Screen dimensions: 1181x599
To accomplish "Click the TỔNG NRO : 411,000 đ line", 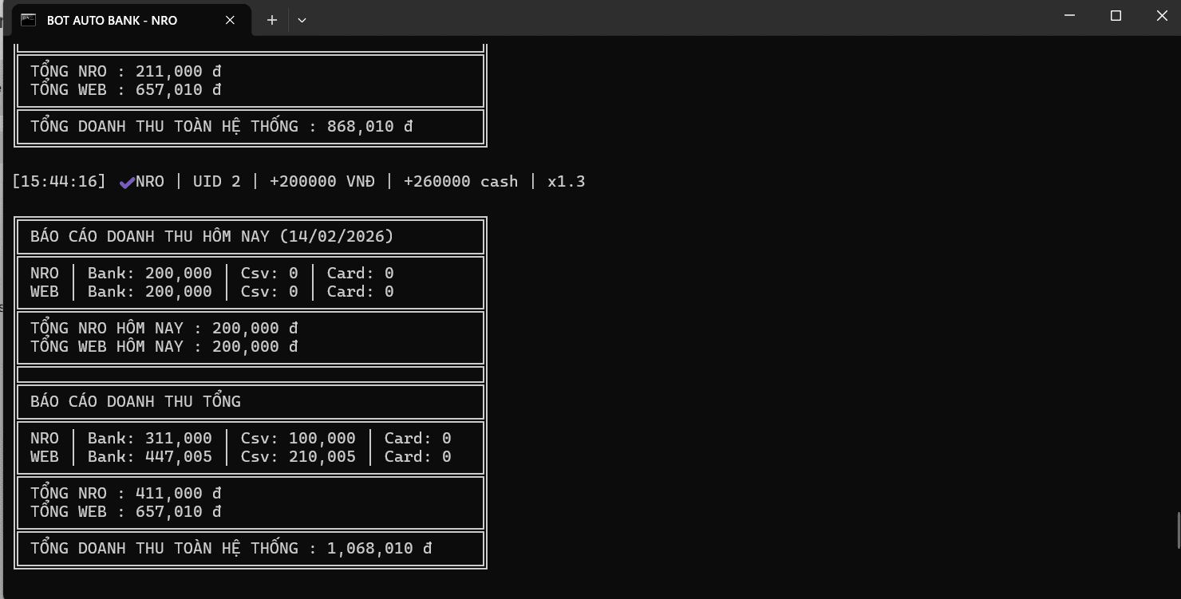I will 126,494.
